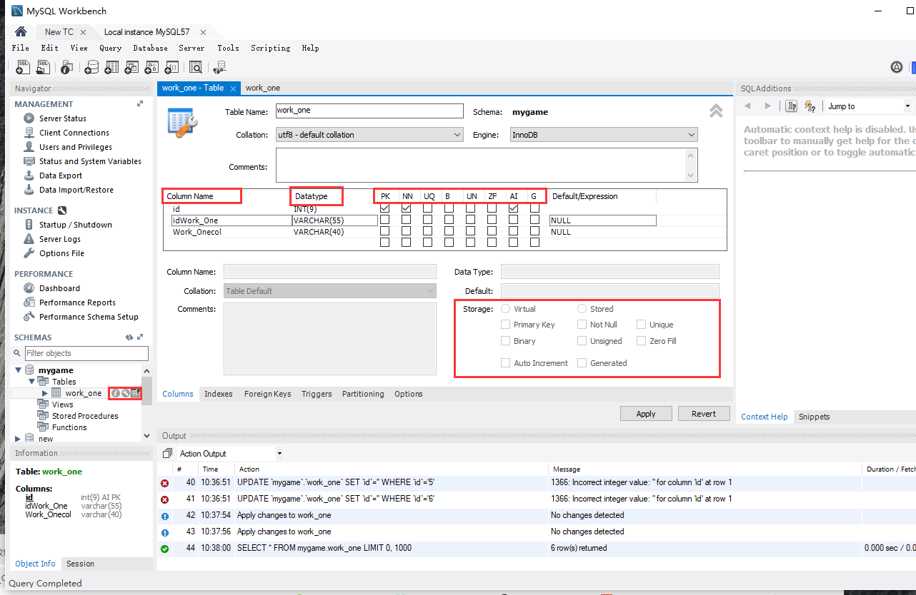This screenshot has height=595, width=916.
Task: Switch to the work_one query tab
Action: 263,88
